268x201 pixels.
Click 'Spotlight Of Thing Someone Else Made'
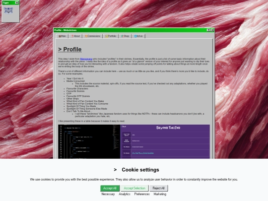pos(87,109)
